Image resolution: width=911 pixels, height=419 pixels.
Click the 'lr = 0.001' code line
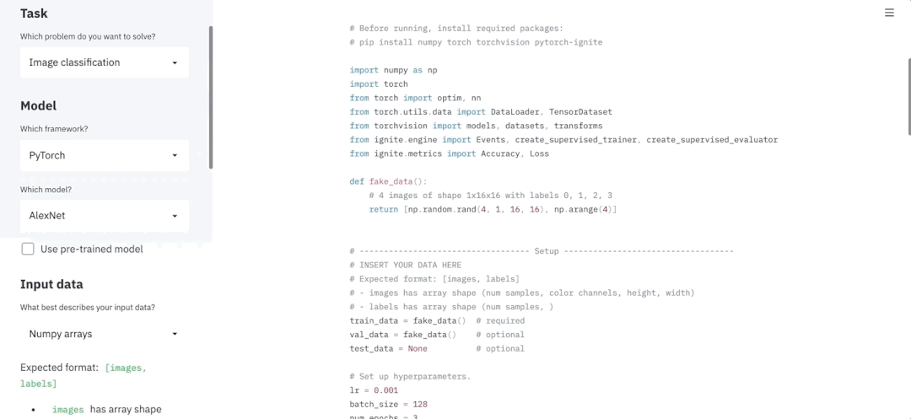pyautogui.click(x=374, y=390)
